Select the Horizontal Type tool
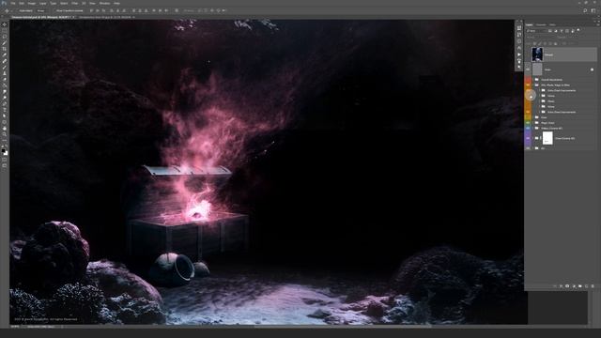 click(x=5, y=110)
